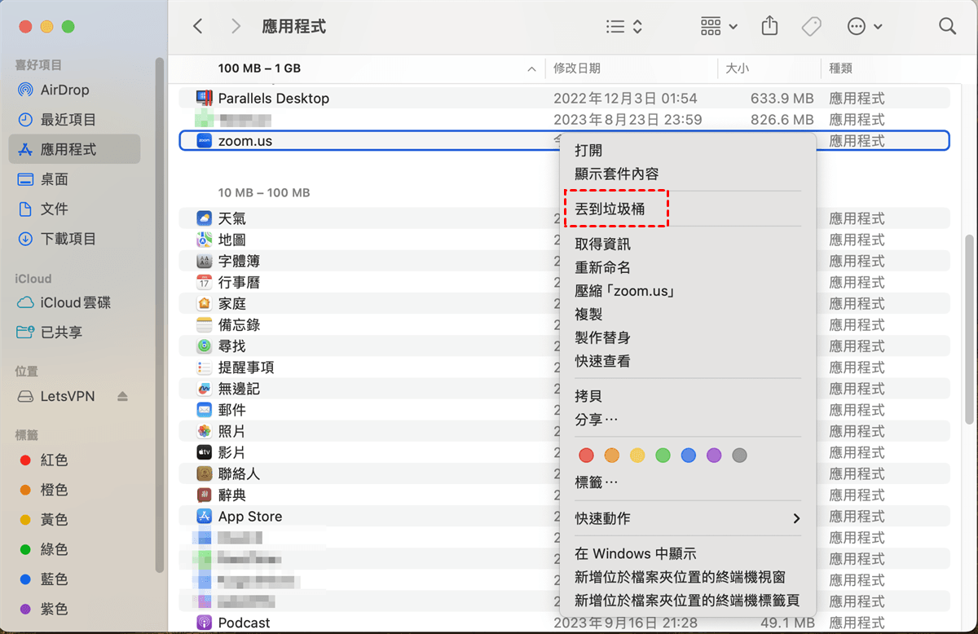Select the Podcast app icon

coord(204,623)
